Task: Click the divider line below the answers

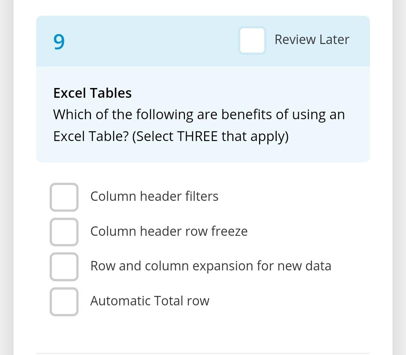Action: (203, 353)
